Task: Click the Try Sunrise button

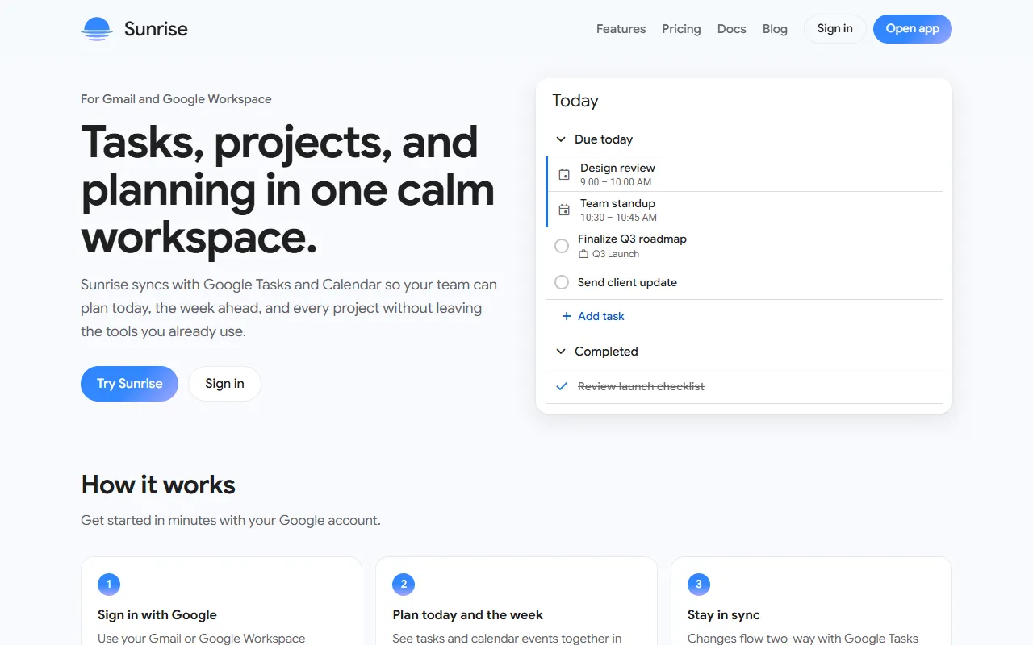Action: 129,384
